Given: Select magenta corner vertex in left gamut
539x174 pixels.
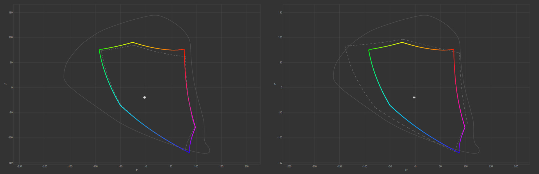Looking at the screenshot, I should tap(195, 127).
